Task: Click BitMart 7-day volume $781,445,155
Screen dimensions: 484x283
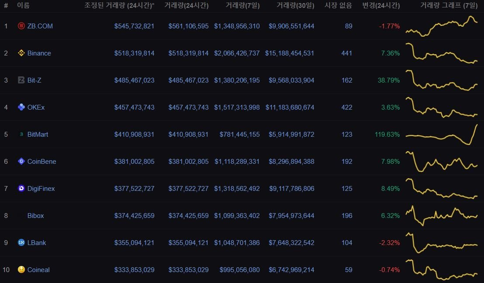Action: [239, 134]
